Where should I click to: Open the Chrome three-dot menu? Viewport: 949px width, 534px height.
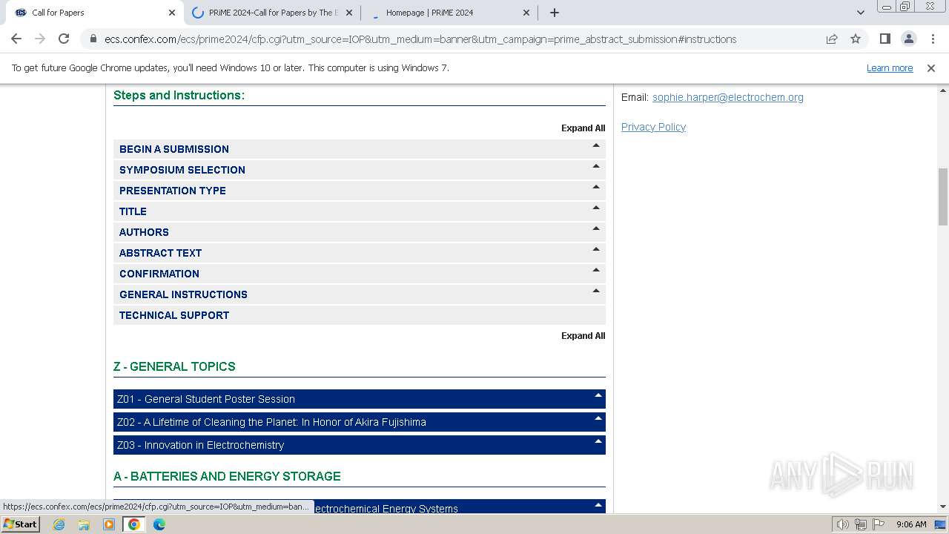[x=932, y=39]
